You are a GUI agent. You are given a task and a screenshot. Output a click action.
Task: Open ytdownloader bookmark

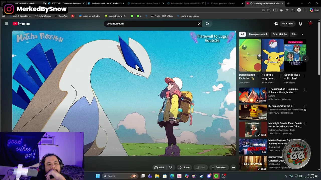coord(43,16)
